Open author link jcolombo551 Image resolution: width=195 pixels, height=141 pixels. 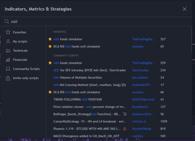click(141, 85)
